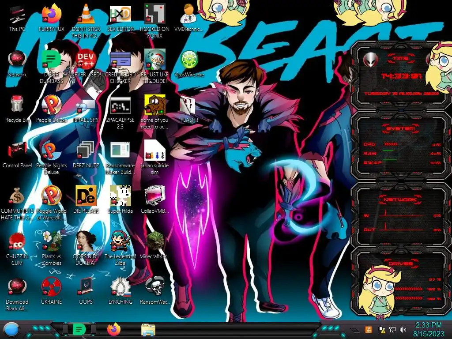452x339 pixels.
Task: Open the 2PACALYPSE 2.3 console icon
Action: click(x=120, y=112)
